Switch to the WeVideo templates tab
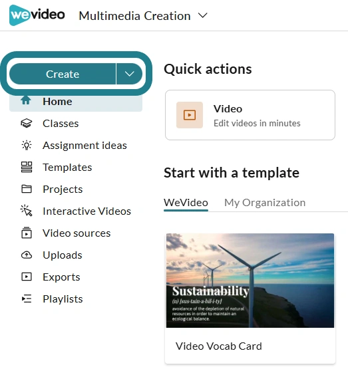348x373 pixels. (x=186, y=203)
